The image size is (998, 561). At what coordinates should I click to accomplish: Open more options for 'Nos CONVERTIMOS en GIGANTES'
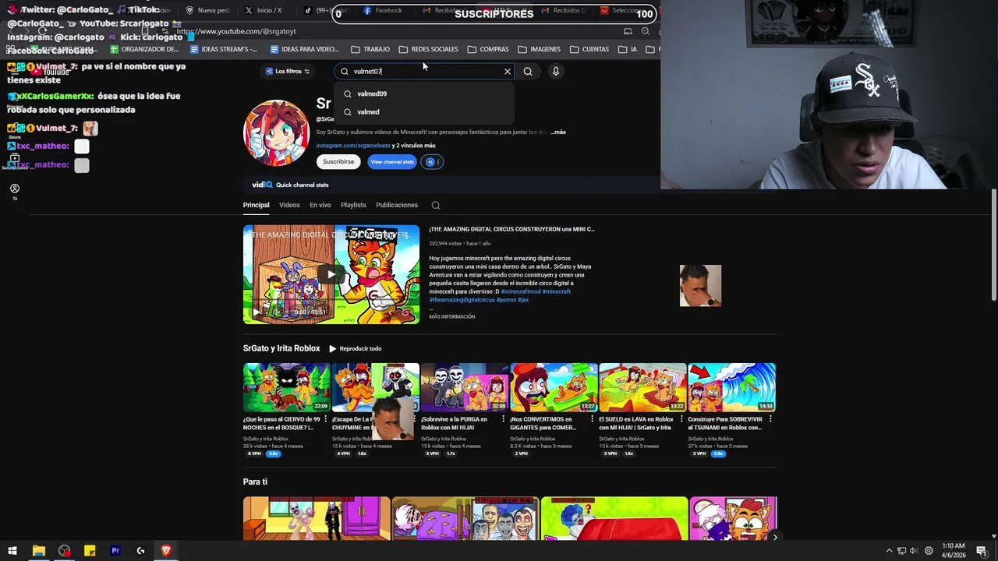click(593, 419)
